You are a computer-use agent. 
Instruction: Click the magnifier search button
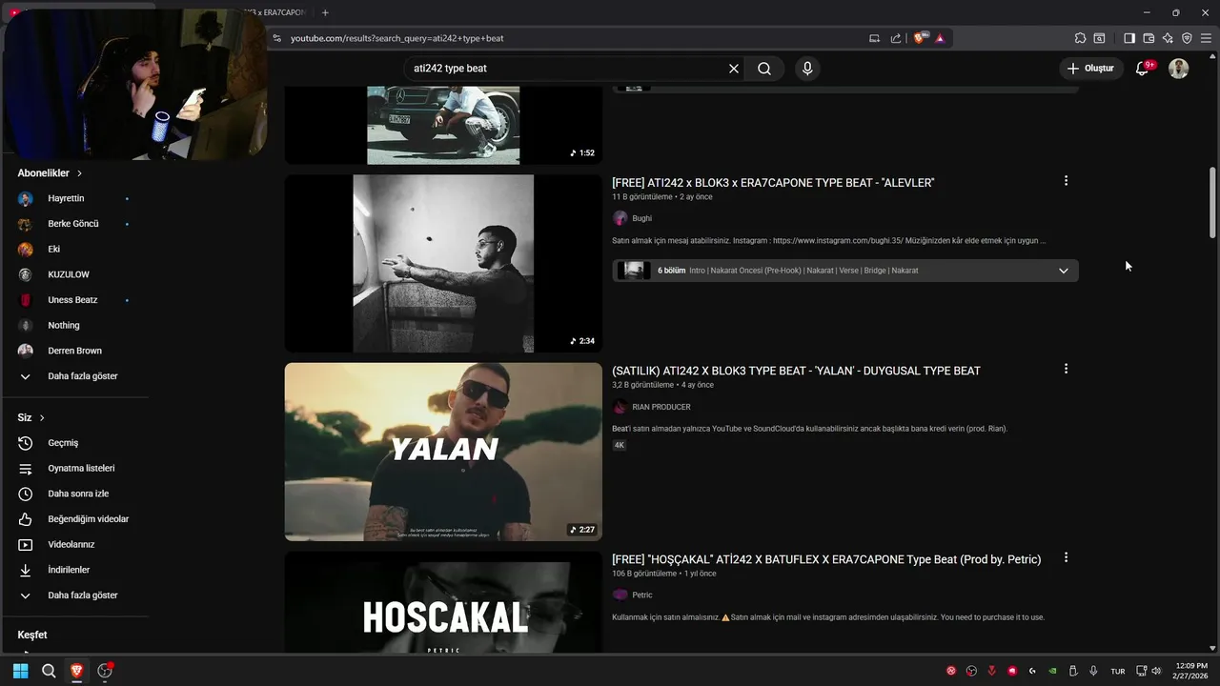(764, 69)
